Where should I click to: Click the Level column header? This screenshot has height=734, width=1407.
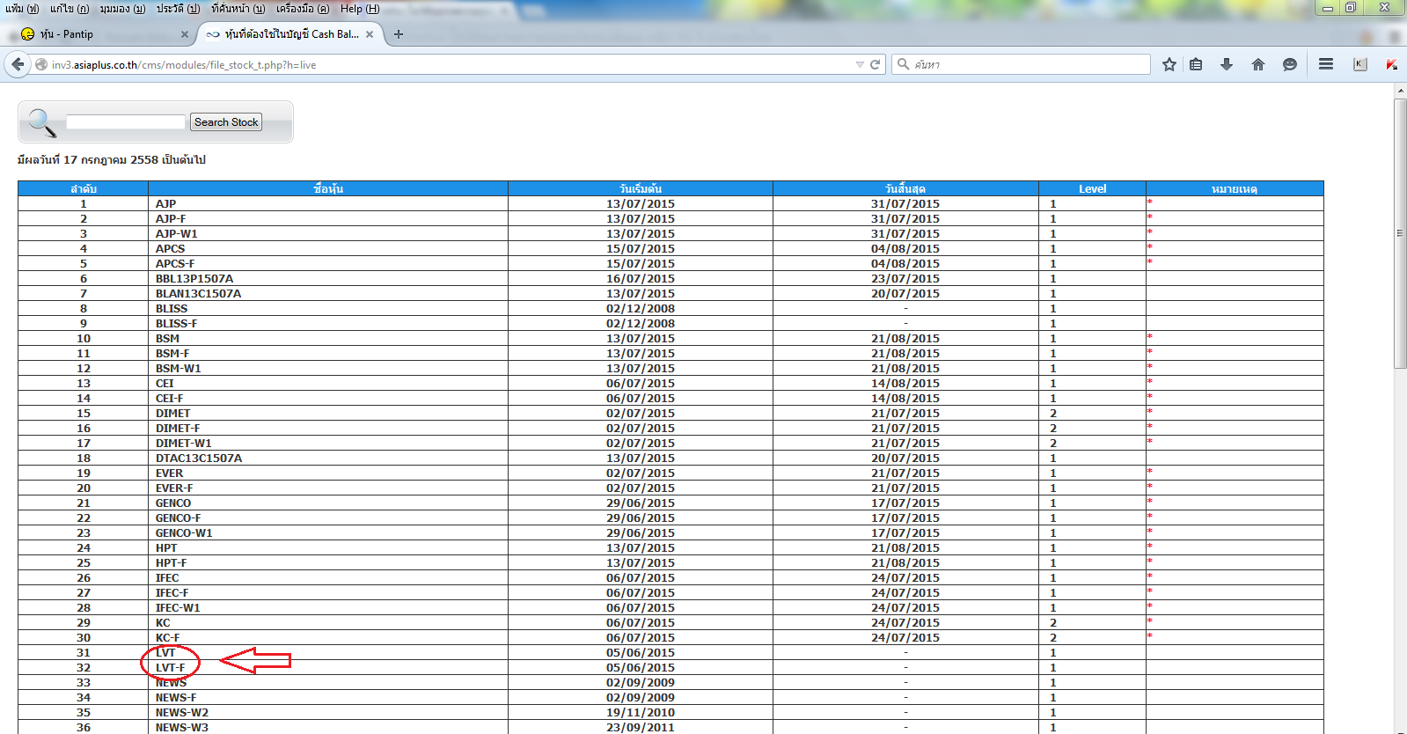pos(1092,188)
